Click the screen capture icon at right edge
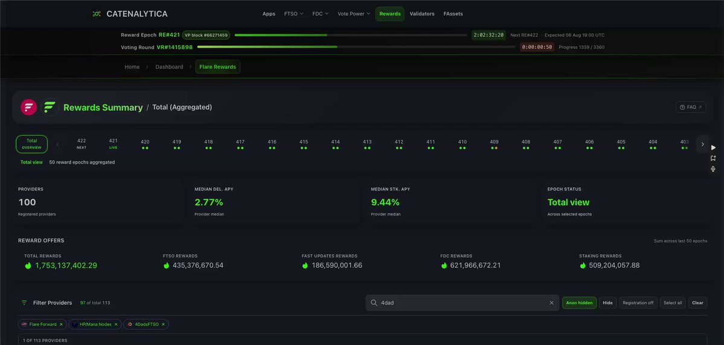This screenshot has width=724, height=345. click(713, 158)
